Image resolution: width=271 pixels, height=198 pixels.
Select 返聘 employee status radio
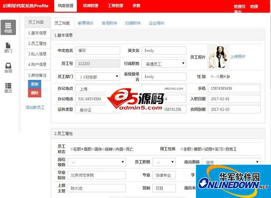coord(103,149)
